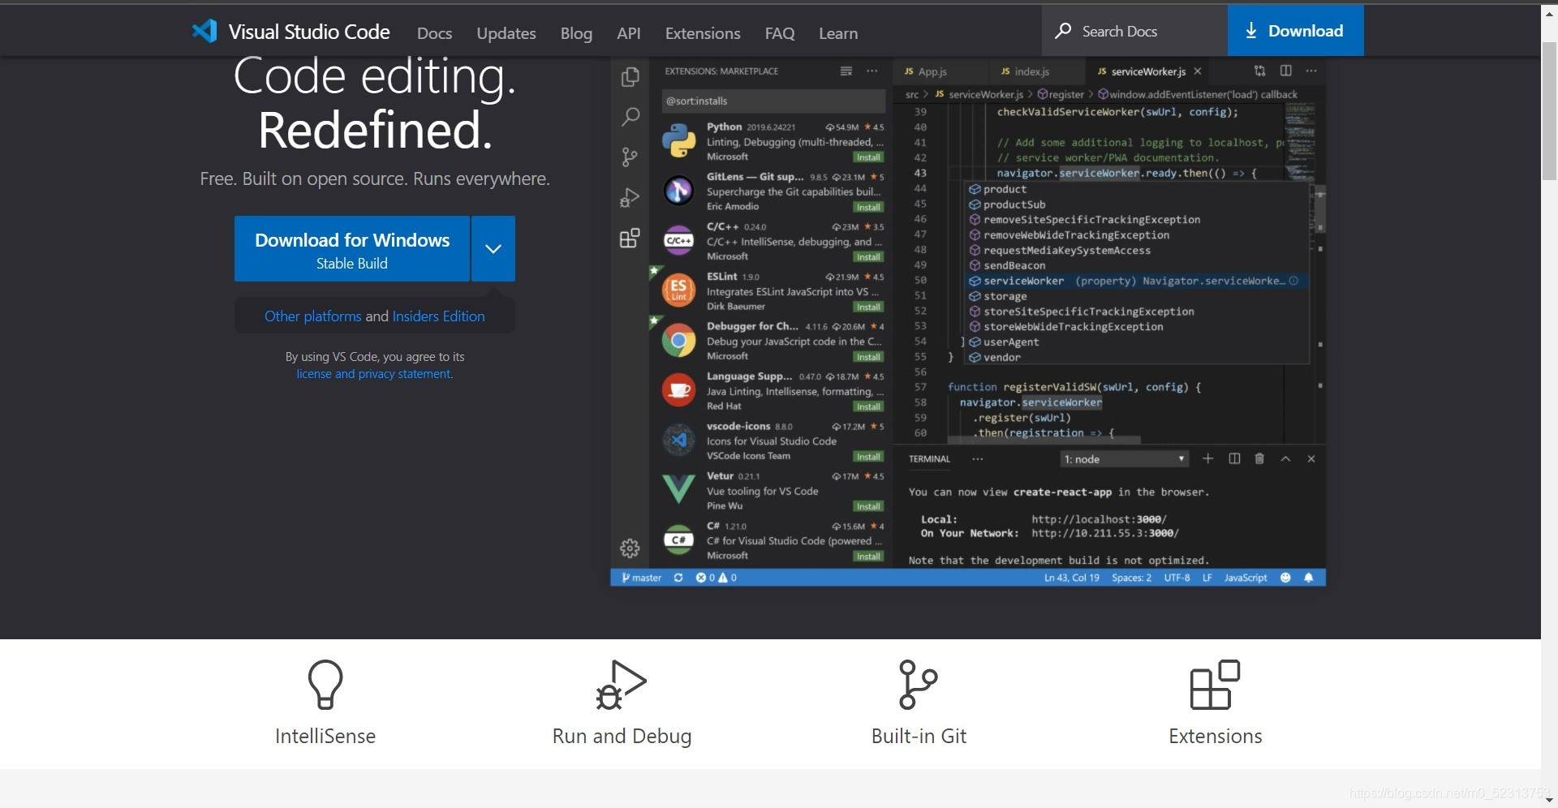The width and height of the screenshot is (1558, 808).
Task: Click the split terminal icon
Action: [x=1234, y=458]
